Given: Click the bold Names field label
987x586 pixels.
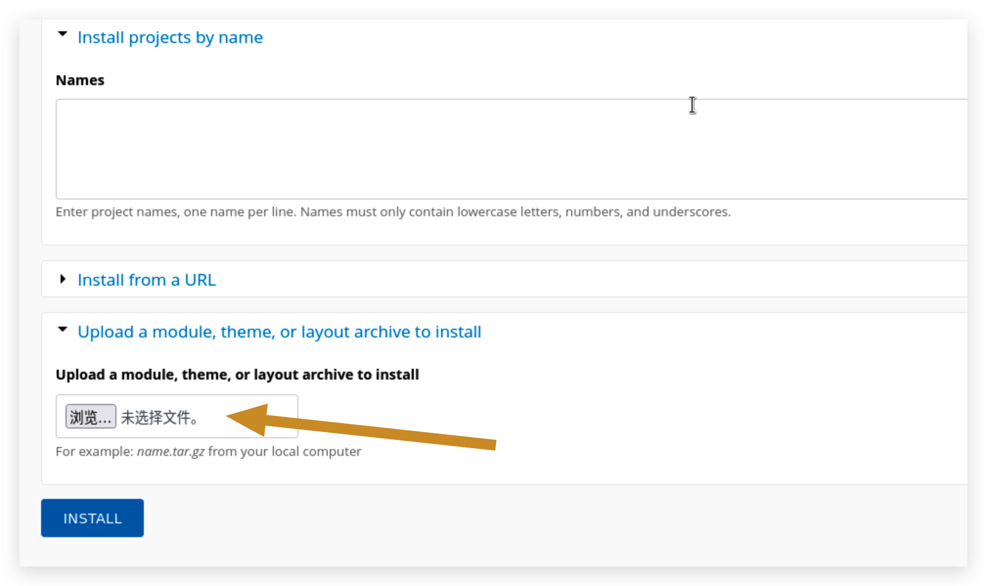Looking at the screenshot, I should click(x=80, y=80).
